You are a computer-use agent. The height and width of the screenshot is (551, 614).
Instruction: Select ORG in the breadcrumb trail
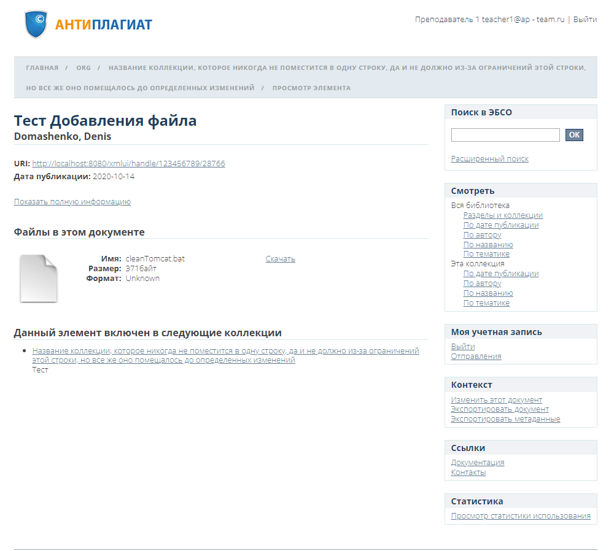point(84,68)
